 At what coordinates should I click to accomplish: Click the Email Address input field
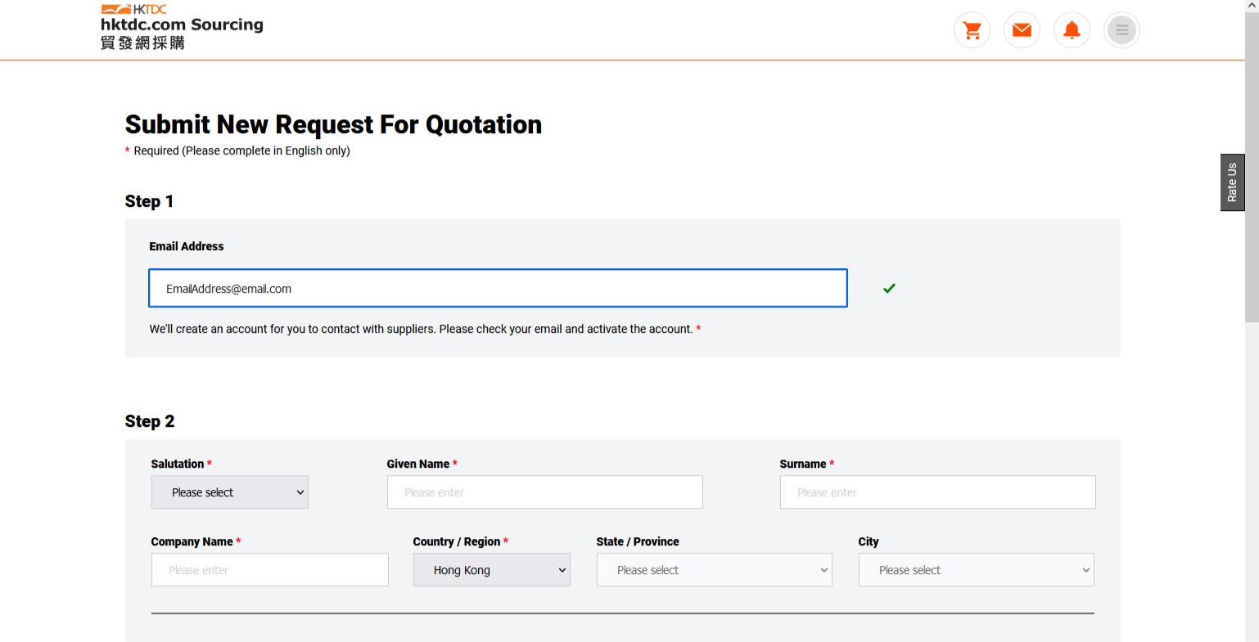pyautogui.click(x=498, y=288)
